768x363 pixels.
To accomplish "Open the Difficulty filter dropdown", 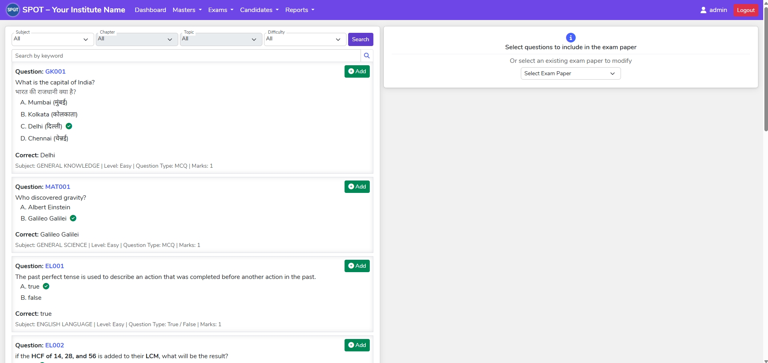I will tap(305, 39).
